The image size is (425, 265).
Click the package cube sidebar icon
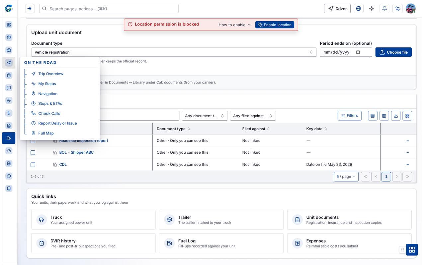point(9,37)
